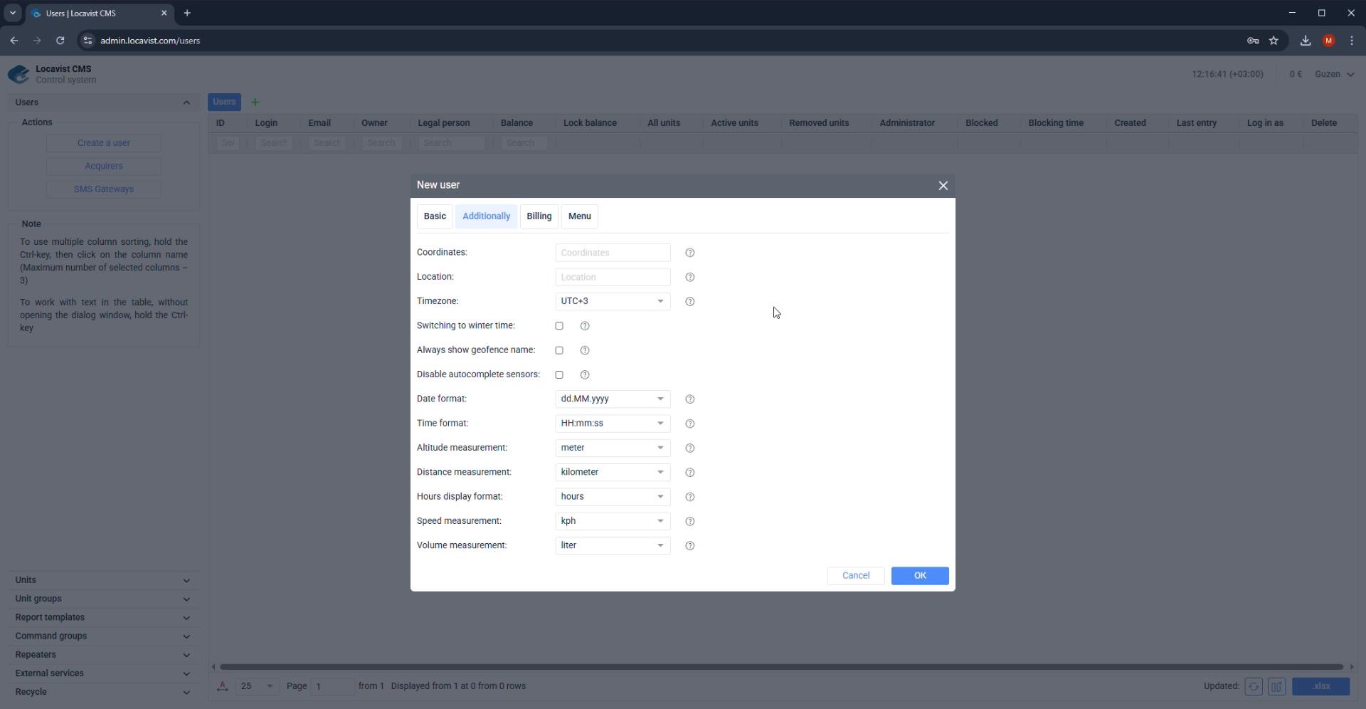The image size is (1366, 709).
Task: Open the Chrome profile avatar
Action: (x=1328, y=41)
